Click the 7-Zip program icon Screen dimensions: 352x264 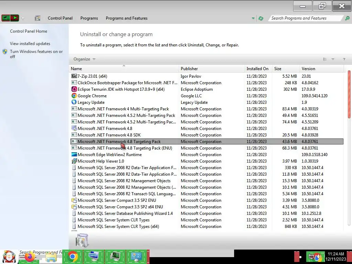coord(74,76)
